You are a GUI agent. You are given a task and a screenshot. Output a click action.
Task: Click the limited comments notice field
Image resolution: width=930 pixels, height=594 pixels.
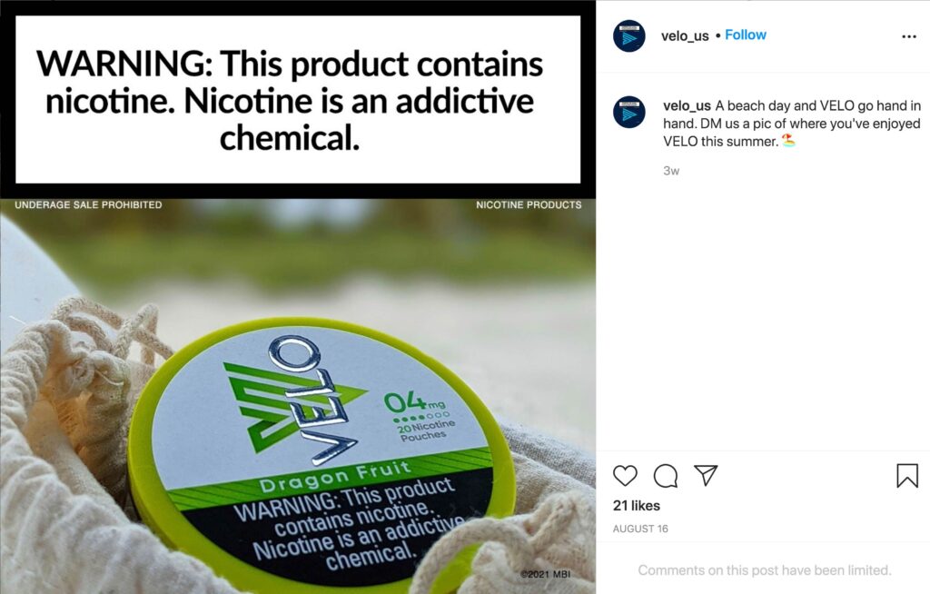click(x=764, y=570)
